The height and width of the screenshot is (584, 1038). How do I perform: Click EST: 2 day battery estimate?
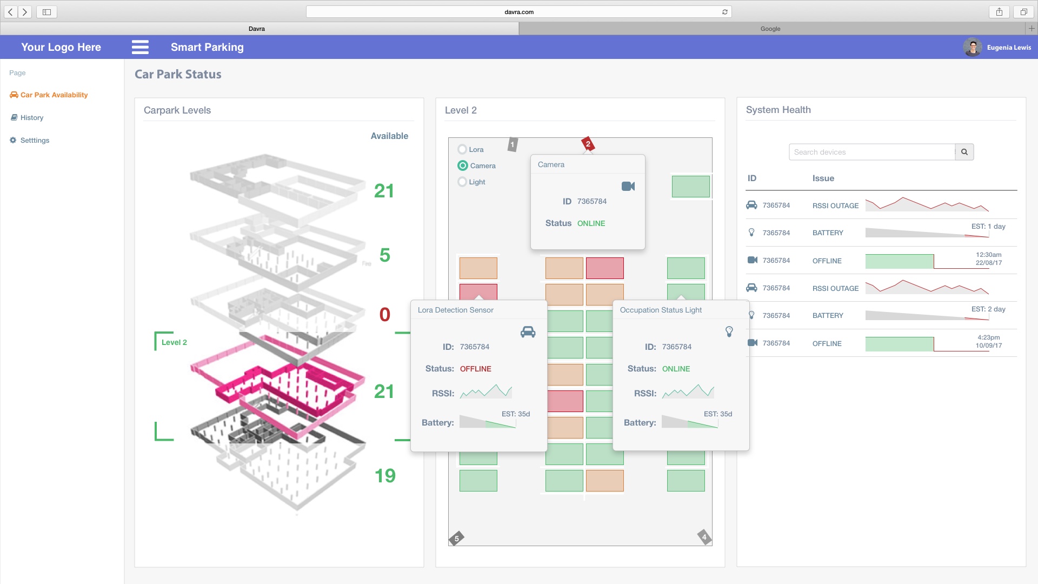point(988,309)
